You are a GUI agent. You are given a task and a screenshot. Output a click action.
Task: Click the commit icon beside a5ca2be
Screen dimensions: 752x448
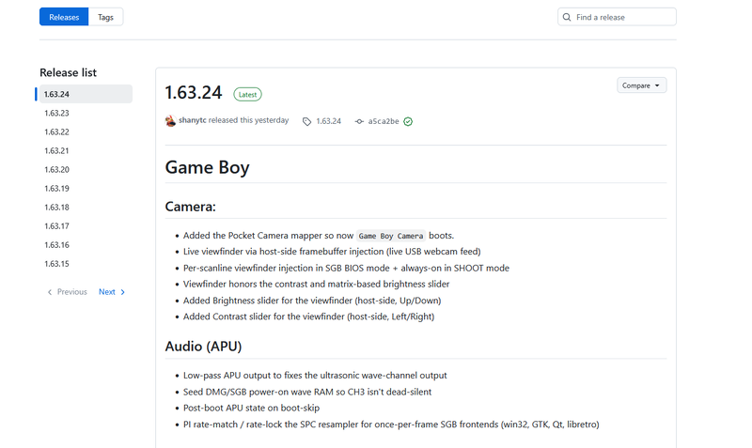[359, 122]
